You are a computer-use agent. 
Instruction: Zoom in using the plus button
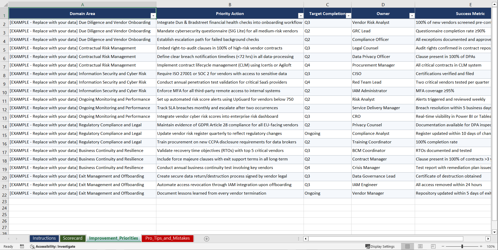coord(481,246)
